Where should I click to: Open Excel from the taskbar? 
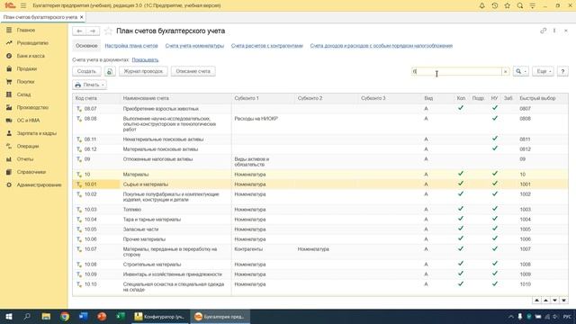click(x=121, y=316)
